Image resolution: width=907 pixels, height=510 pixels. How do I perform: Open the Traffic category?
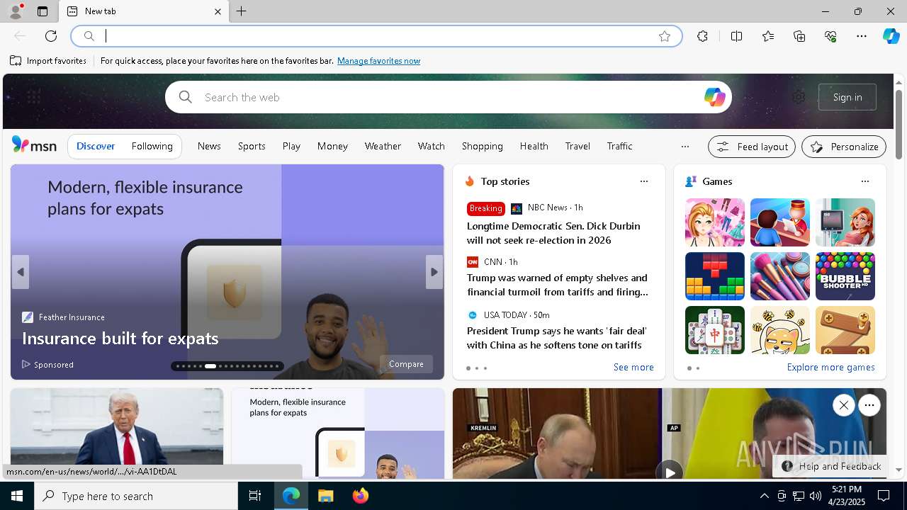(619, 146)
